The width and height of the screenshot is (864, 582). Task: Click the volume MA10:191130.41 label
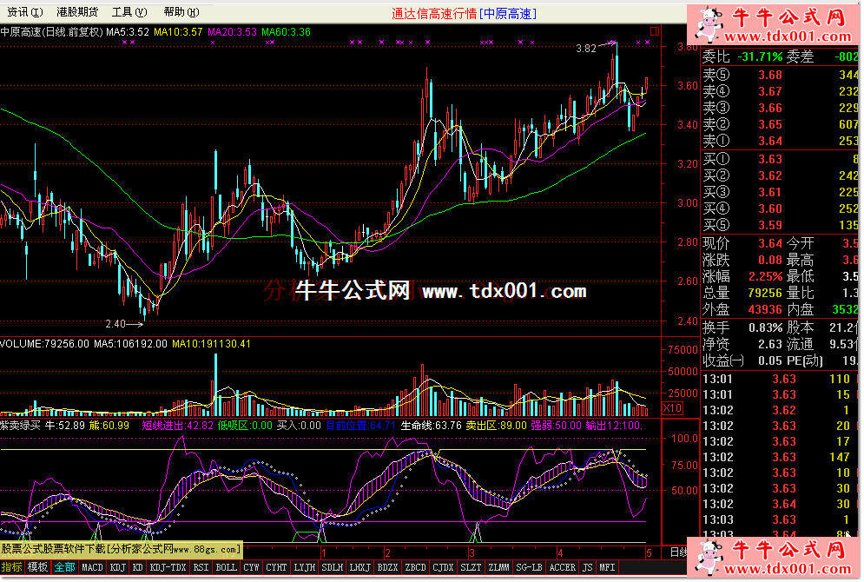212,344
